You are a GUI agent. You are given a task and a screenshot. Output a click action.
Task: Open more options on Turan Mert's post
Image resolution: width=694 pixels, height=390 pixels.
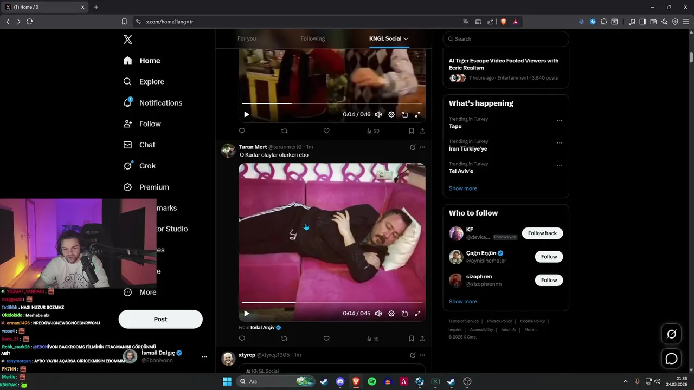[x=422, y=147]
